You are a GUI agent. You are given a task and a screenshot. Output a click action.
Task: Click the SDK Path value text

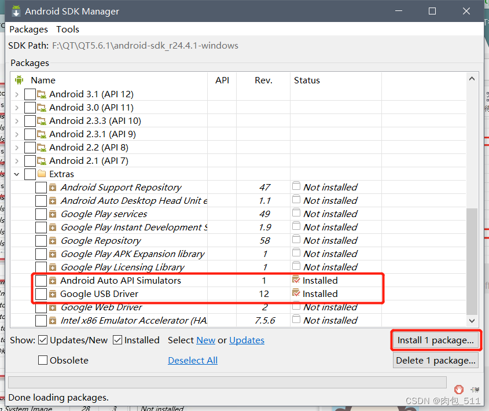[145, 46]
